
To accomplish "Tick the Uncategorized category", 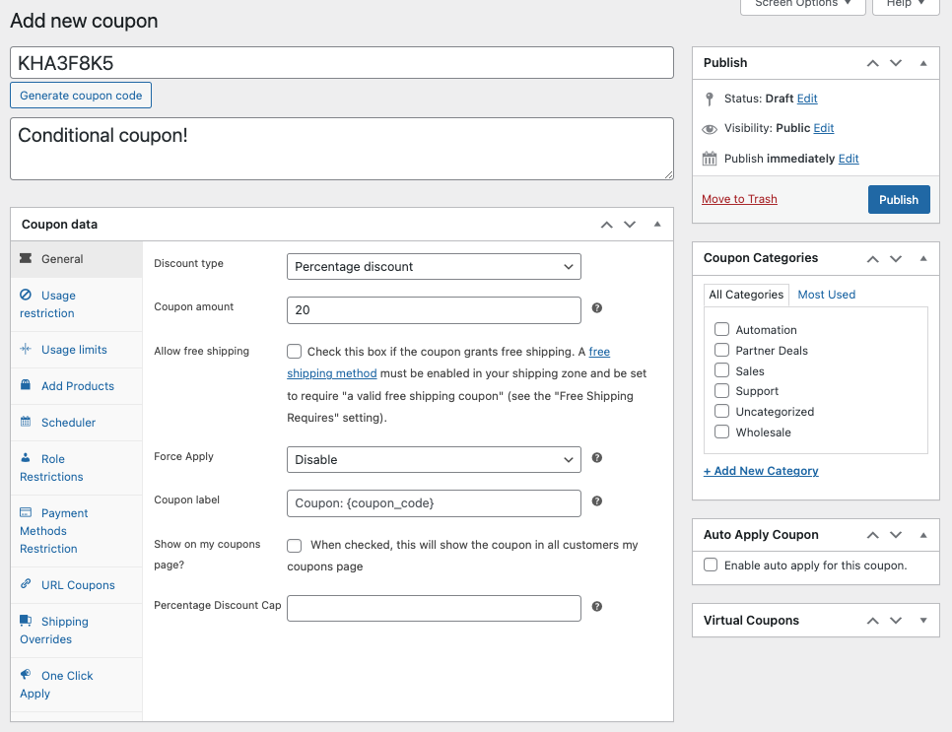I will tap(721, 411).
